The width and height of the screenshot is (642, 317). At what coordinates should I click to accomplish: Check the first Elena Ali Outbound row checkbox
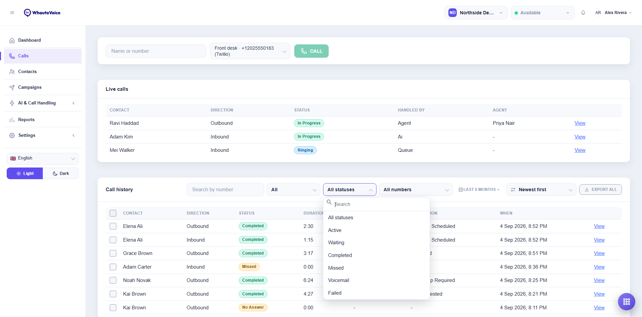pyautogui.click(x=113, y=226)
